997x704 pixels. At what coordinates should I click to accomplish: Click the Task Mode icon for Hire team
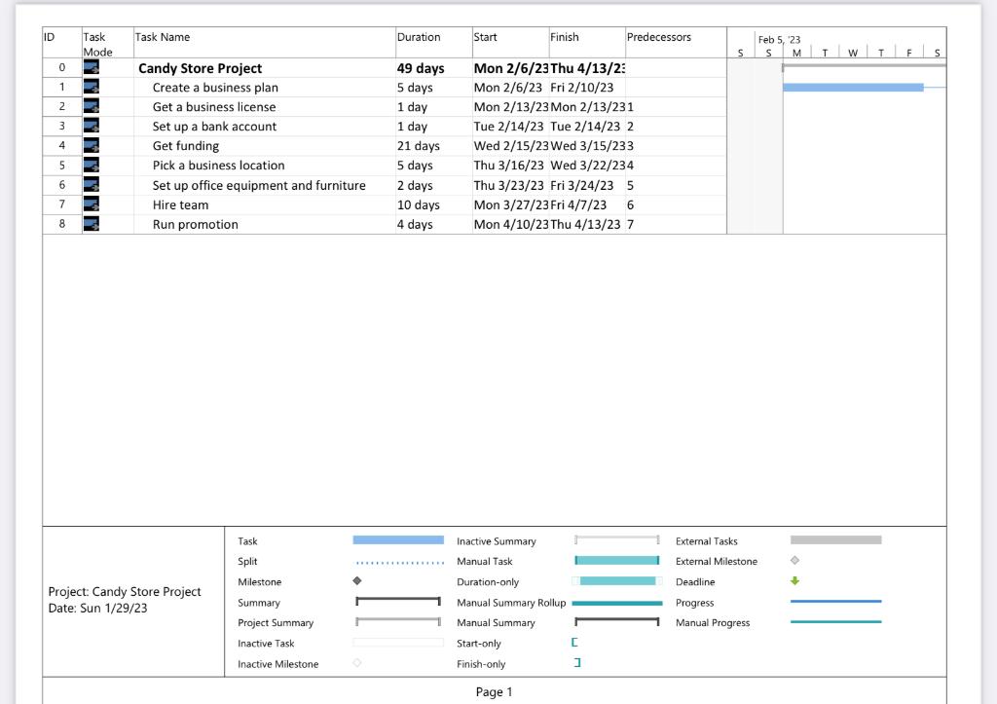pos(92,204)
